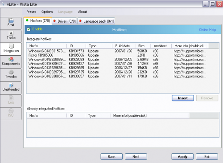223x163 pixels.
Task: Go to Tasks section in sidebar
Action: tap(11, 36)
